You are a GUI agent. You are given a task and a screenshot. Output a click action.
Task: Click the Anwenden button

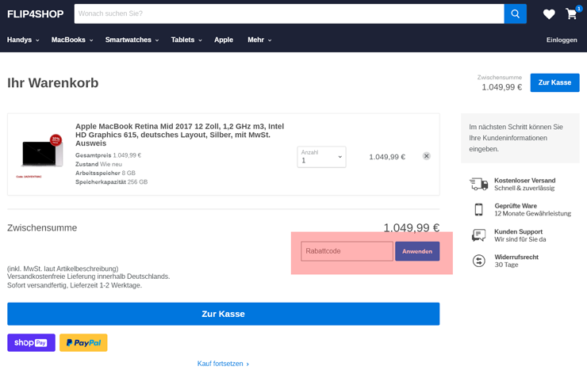pos(417,251)
